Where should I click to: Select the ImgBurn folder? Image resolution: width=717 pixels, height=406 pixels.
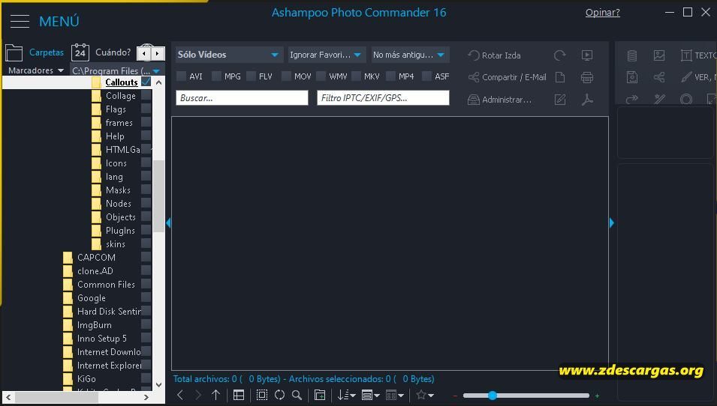pyautogui.click(x=94, y=325)
